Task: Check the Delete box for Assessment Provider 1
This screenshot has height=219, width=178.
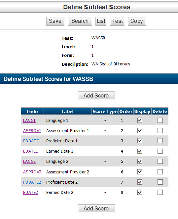Action: (160, 130)
